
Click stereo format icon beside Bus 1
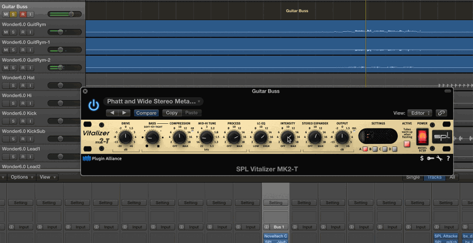pos(266,227)
